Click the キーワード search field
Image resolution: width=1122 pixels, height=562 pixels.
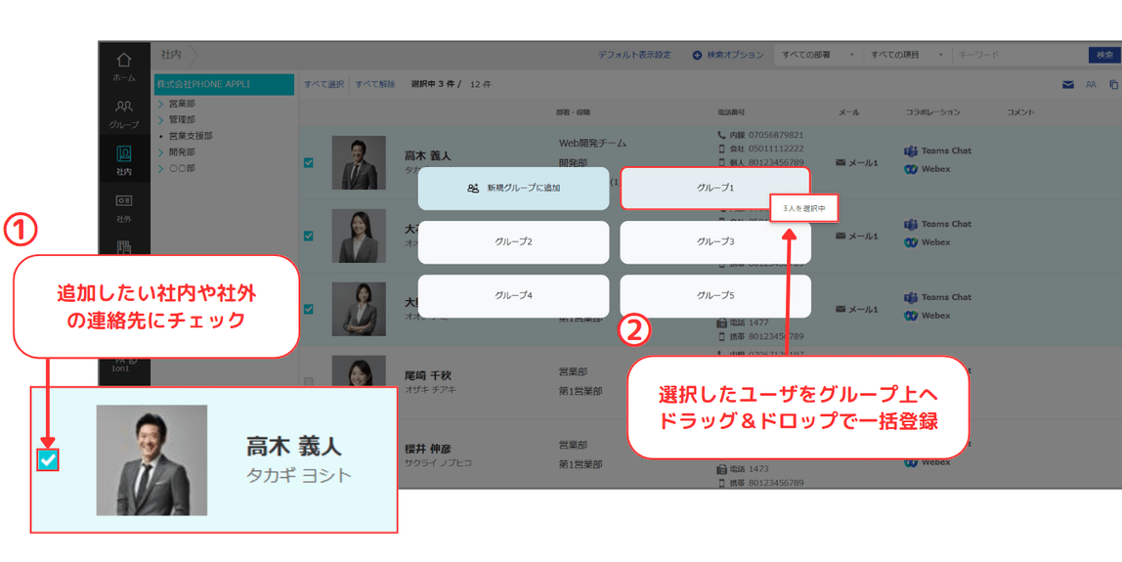point(1019,55)
